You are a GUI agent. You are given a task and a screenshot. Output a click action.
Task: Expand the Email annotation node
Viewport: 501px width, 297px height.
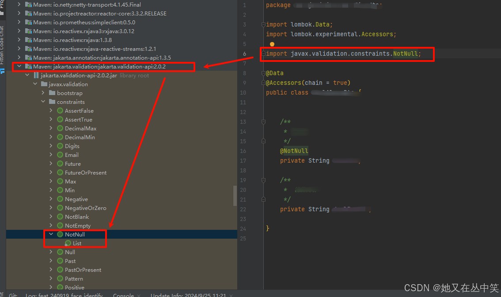coord(51,155)
